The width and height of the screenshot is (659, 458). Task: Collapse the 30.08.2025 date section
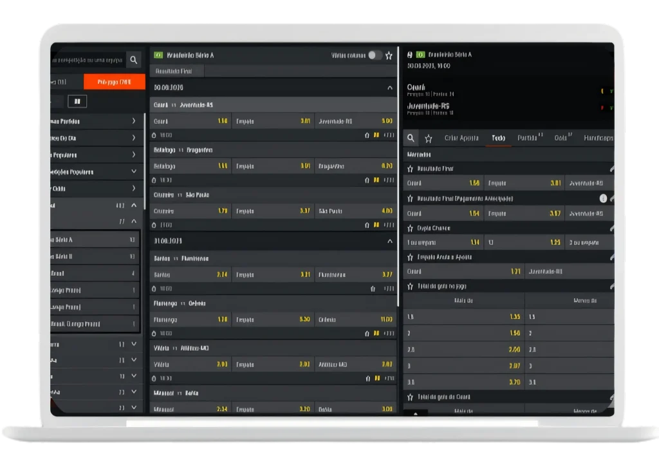point(389,87)
